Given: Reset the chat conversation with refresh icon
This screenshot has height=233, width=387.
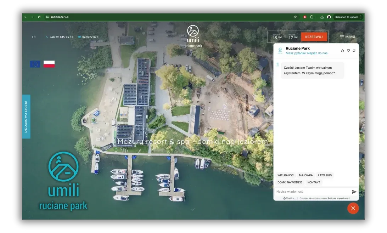Looking at the screenshot, I should click(x=354, y=51).
